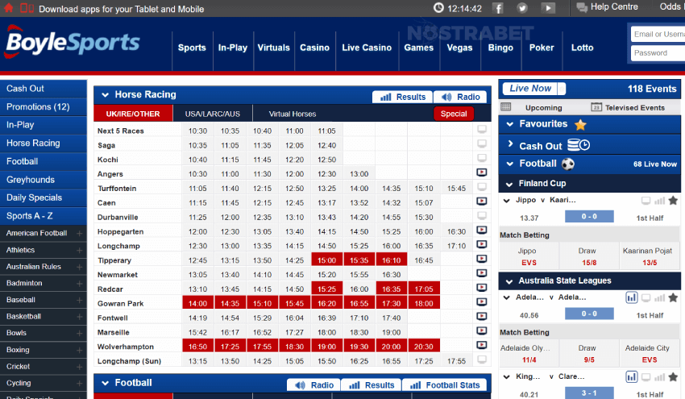Expand the Cash Out panel
The height and width of the screenshot is (399, 685).
[x=510, y=143]
